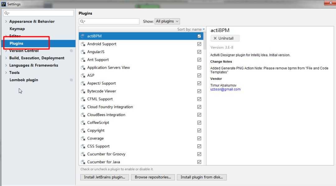This screenshot has width=336, height=186.
Task: Click the plugin list scrollbar thumb
Action: (205, 41)
